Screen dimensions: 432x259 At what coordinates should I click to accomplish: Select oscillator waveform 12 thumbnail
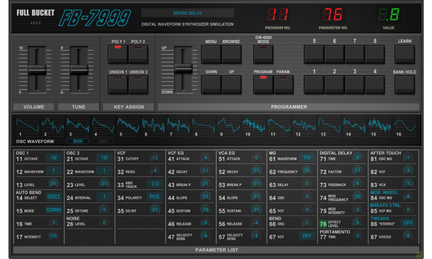(304, 126)
